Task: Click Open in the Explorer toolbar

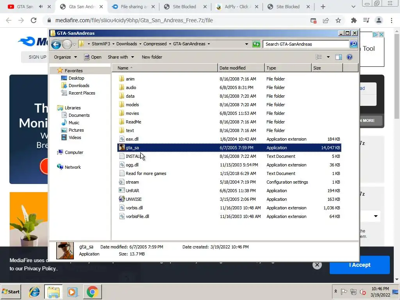Action: point(93,57)
